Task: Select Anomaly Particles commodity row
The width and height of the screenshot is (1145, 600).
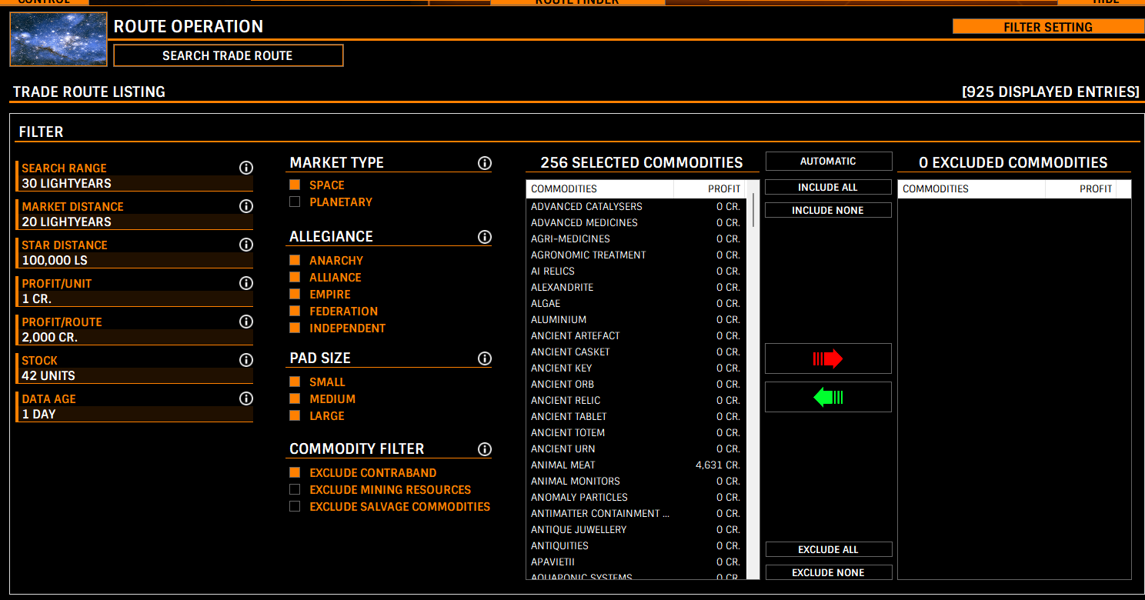Action: [636, 497]
